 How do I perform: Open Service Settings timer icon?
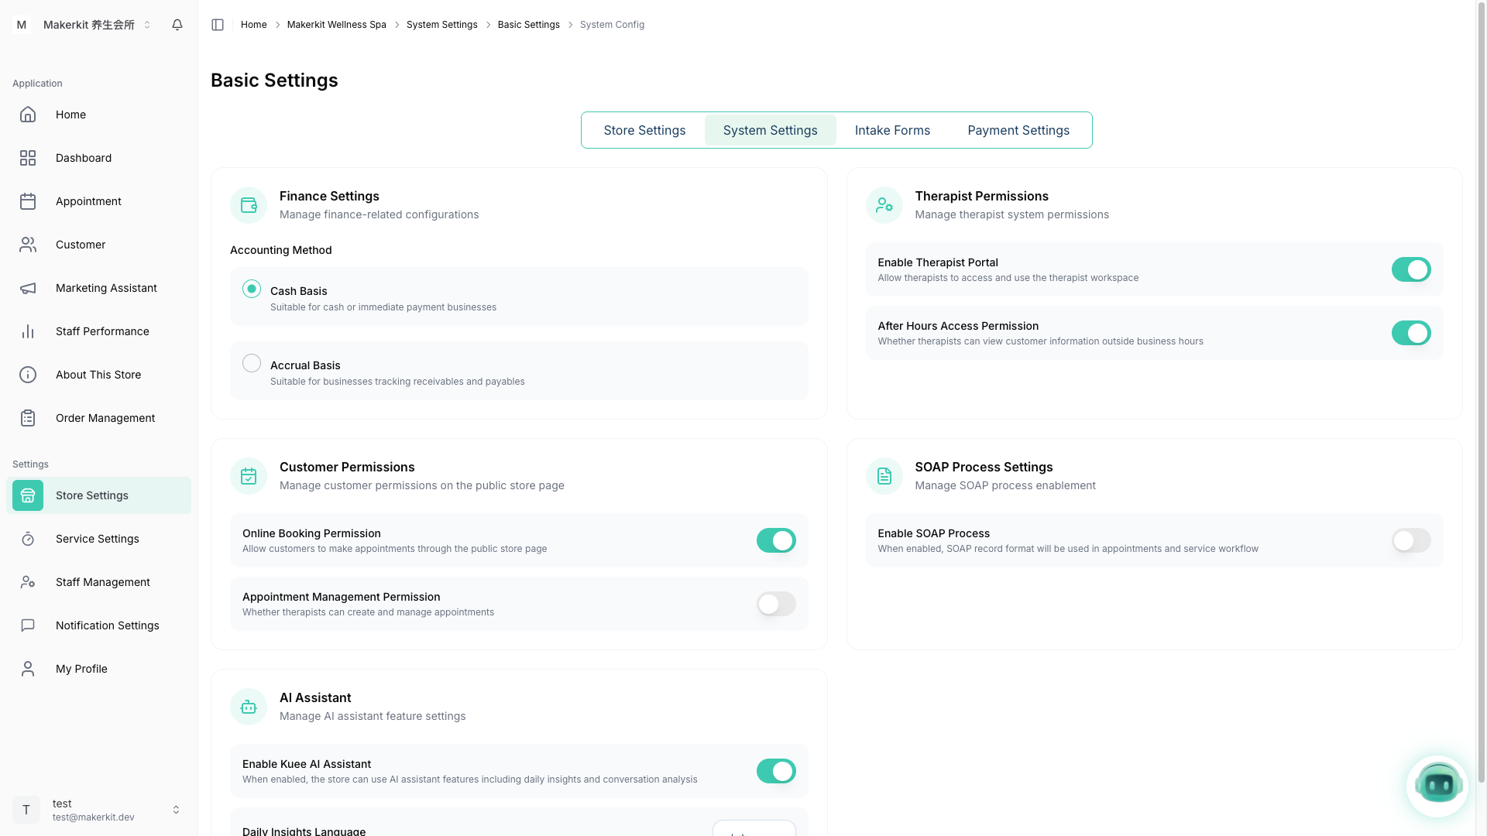pos(28,539)
